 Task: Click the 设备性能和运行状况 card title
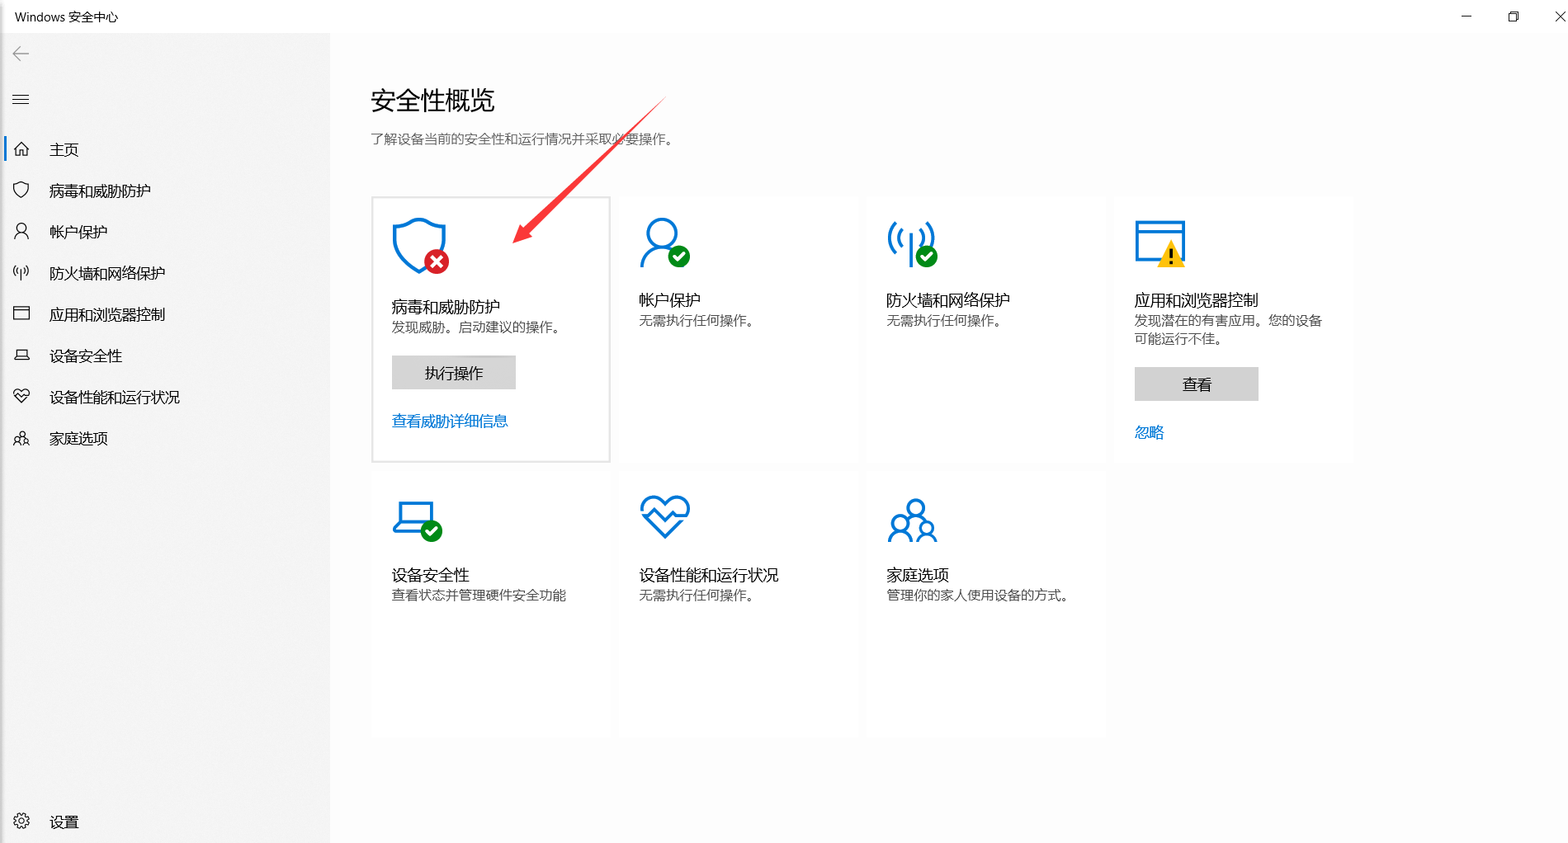(x=709, y=575)
